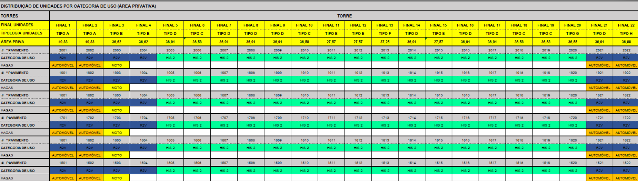Select the title cell 'DISTRIBUIÇÃO DE UNIDADES POR CATEGORIA DE USO'

(x=78, y=6)
